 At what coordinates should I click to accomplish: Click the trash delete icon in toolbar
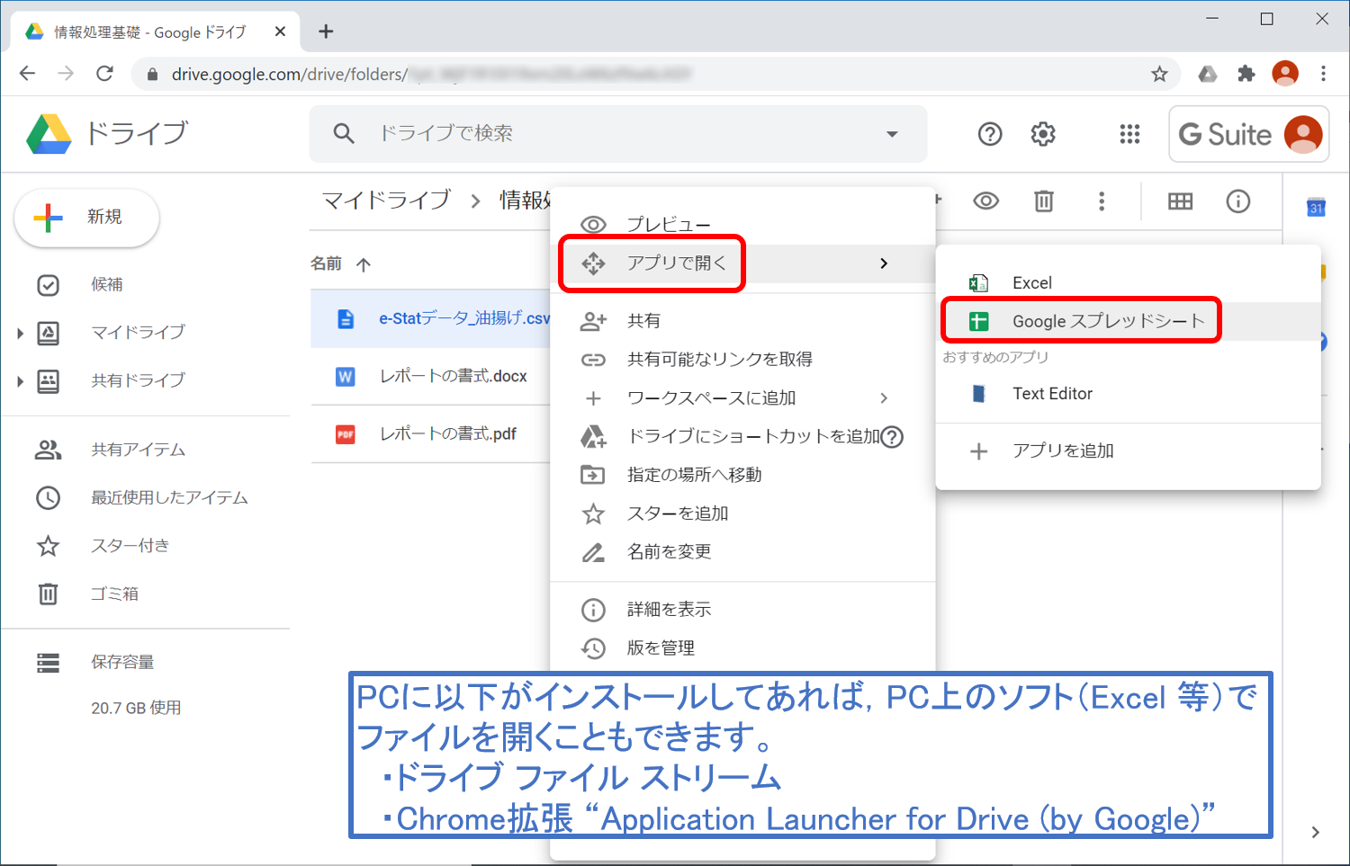pyautogui.click(x=1044, y=201)
